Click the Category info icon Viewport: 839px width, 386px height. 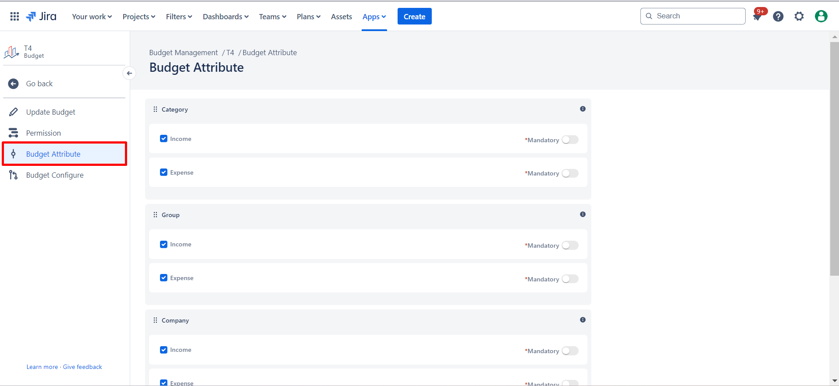click(x=583, y=109)
